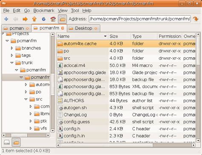Sort by the Permission column header
Screen dimensions: 202x155
[170, 36]
